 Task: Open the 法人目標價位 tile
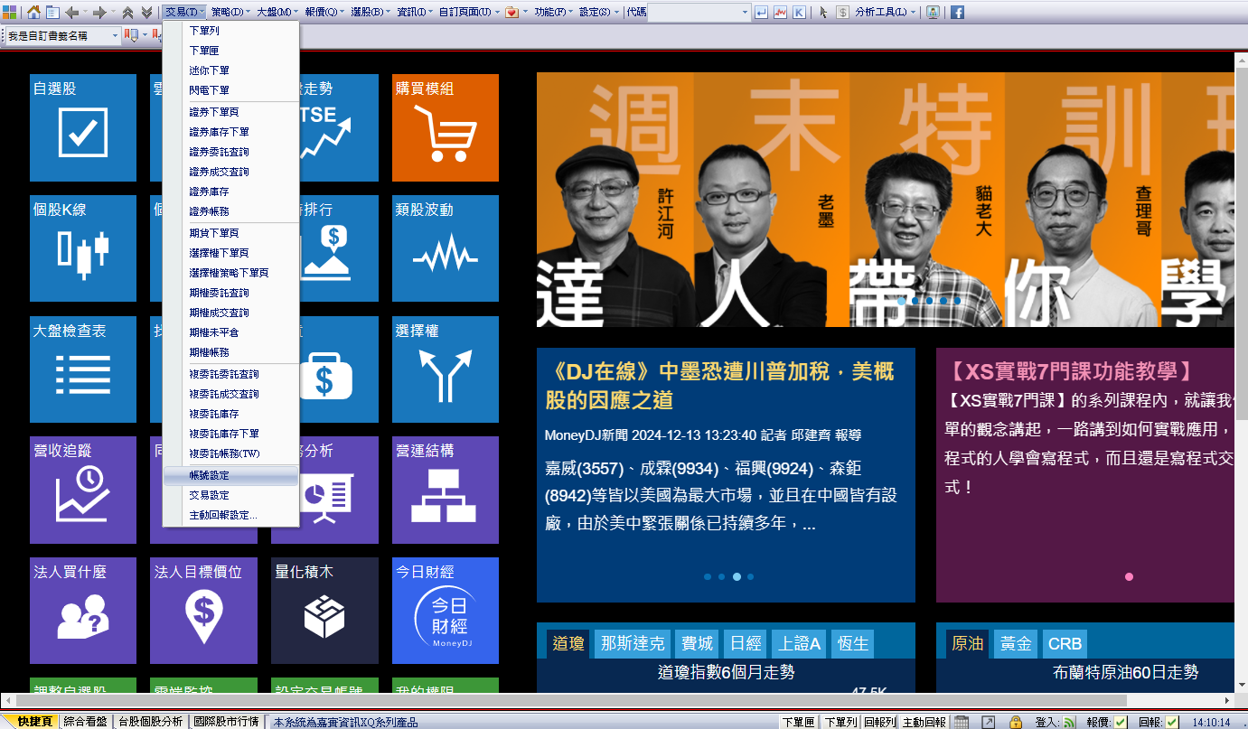click(203, 611)
